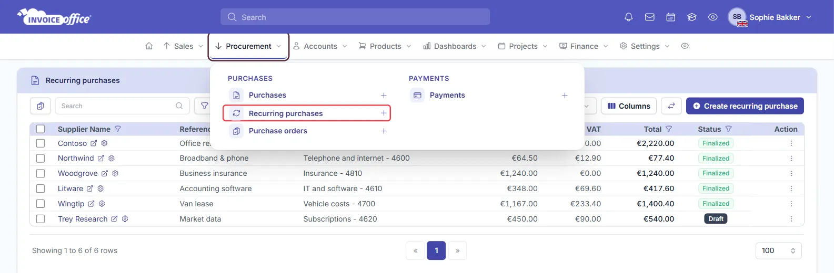The height and width of the screenshot is (273, 834).
Task: Add recurring purchase via plus icon
Action: [x=384, y=113]
